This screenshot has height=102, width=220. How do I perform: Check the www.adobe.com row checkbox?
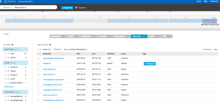click(38, 69)
